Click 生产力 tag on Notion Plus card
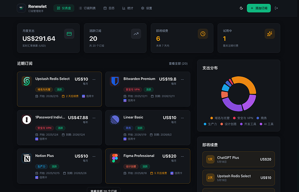Image resolution: width=299 pixels, height=192 pixels. 41,166
